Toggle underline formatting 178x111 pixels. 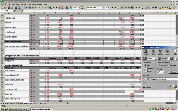click(118, 8)
